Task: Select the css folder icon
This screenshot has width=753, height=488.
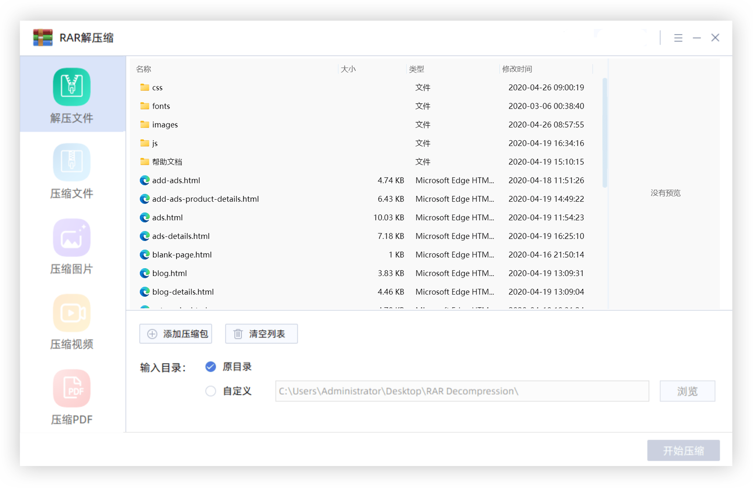Action: click(144, 87)
